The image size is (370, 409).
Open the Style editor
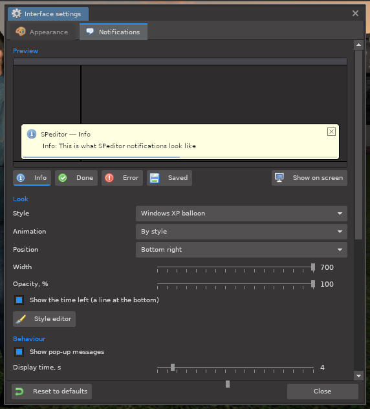[45, 319]
